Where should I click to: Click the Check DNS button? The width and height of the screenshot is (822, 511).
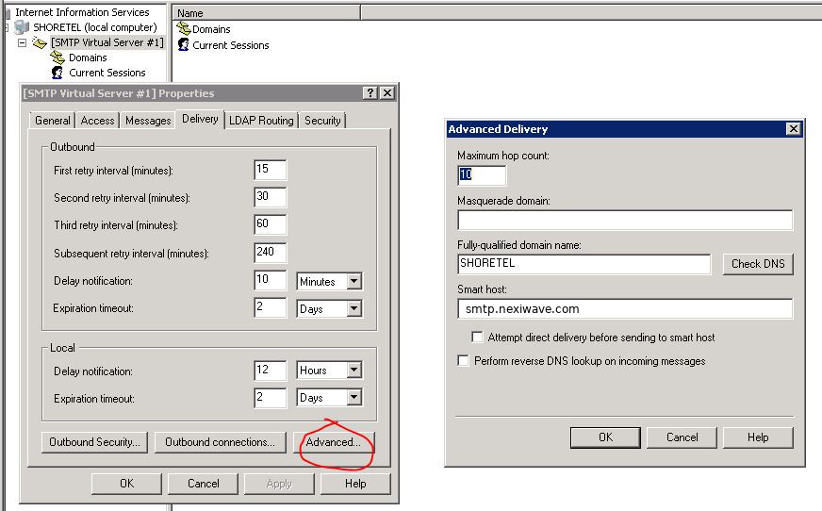tap(758, 264)
